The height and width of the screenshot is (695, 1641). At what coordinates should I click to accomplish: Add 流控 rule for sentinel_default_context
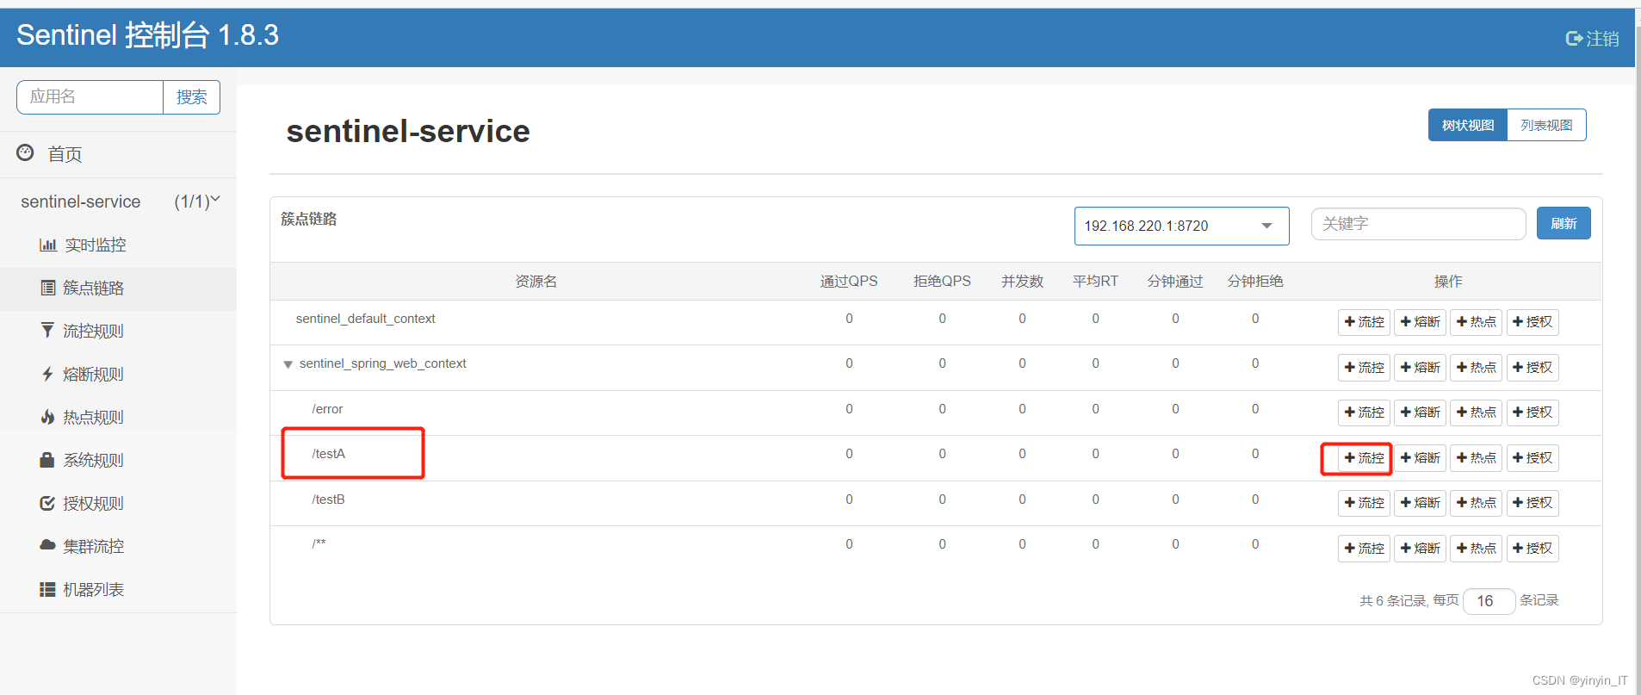click(1364, 322)
